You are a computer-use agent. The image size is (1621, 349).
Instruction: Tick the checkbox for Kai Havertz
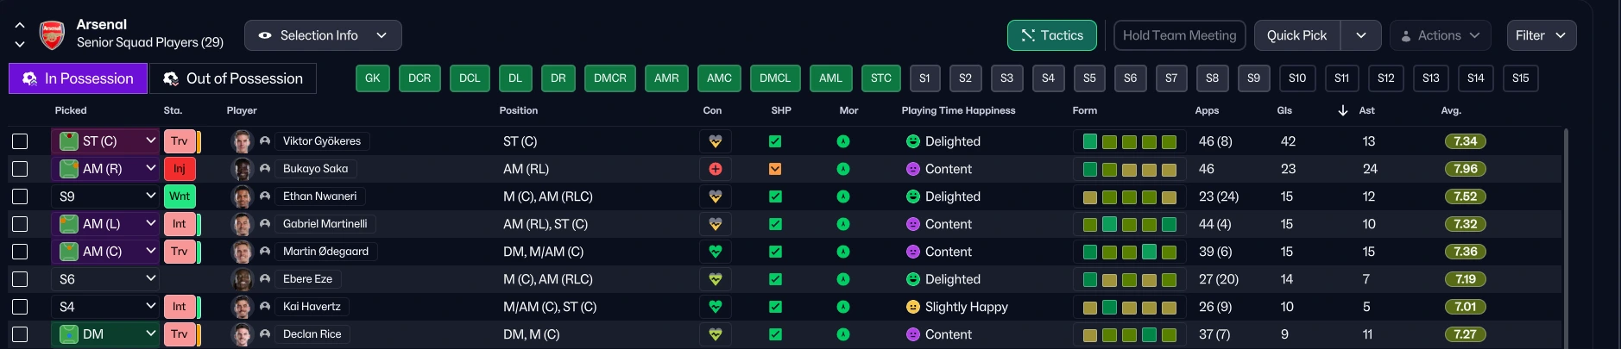tap(20, 307)
